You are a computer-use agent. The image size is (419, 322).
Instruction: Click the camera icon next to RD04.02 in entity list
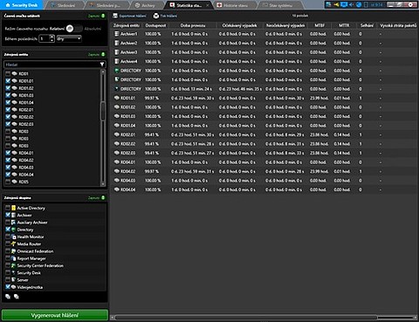pos(14,160)
